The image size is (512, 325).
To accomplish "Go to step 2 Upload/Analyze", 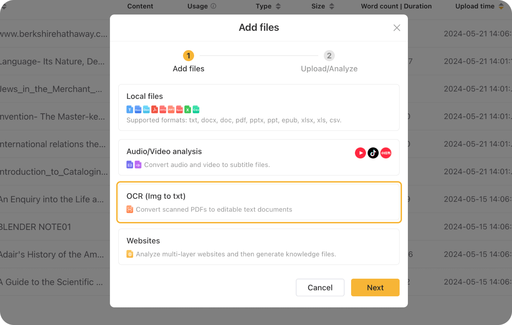I will click(x=329, y=56).
